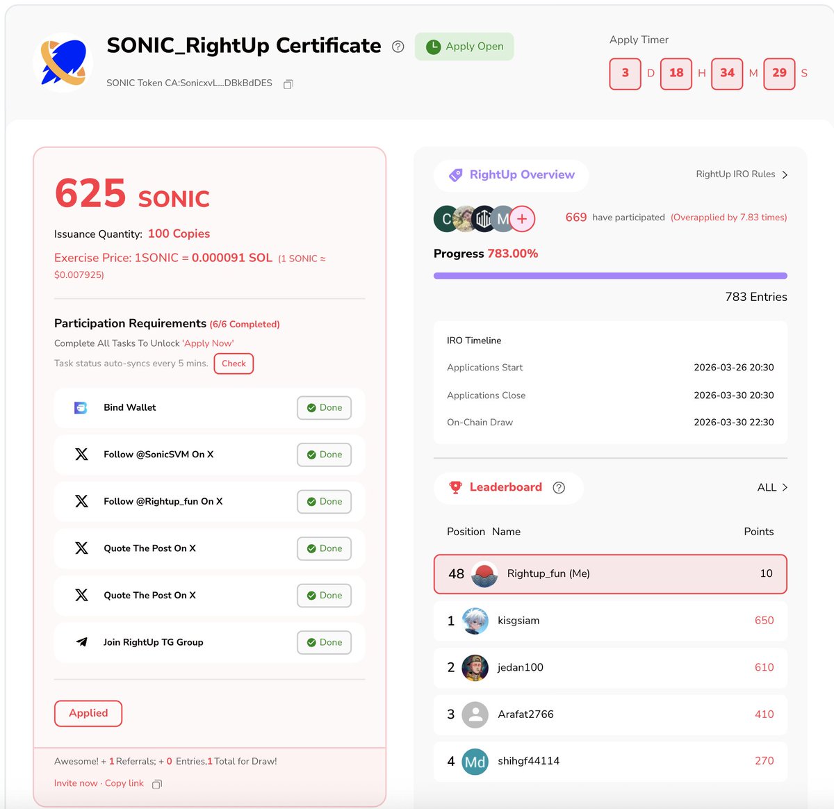Viewport: 834px width, 809px height.
Task: Click the Telegram icon for Join RightUp TG Group
Action: [81, 642]
